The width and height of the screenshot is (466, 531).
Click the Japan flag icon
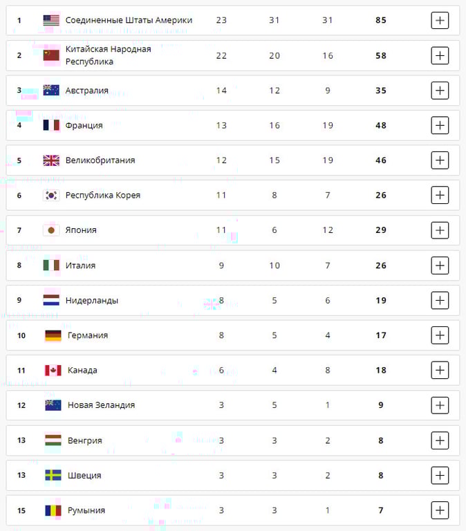(x=51, y=230)
